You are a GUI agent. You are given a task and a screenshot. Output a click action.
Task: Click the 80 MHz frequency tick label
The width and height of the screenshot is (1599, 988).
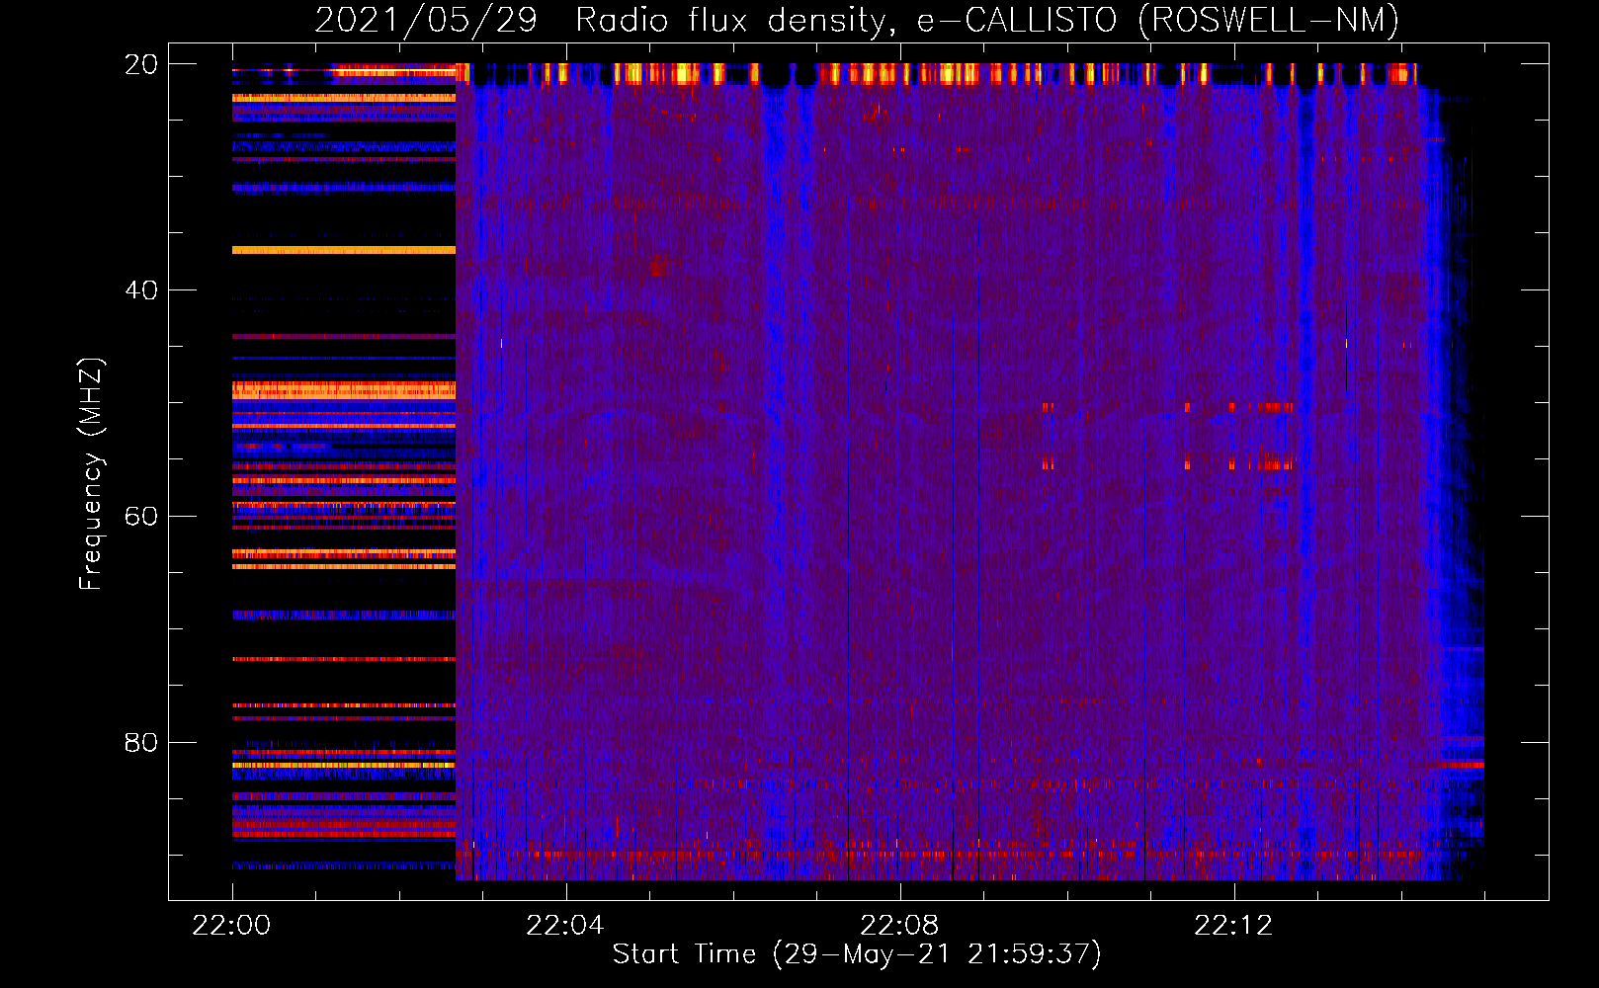[141, 743]
